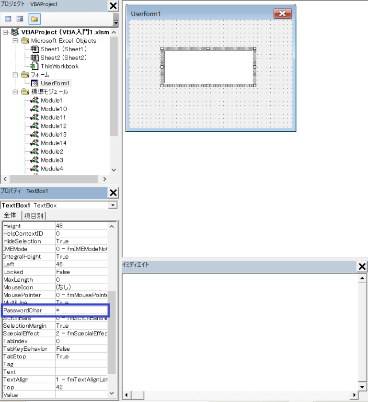Click the top-left resize handle of text box
This screenshot has height=402, width=368.
click(162, 48)
